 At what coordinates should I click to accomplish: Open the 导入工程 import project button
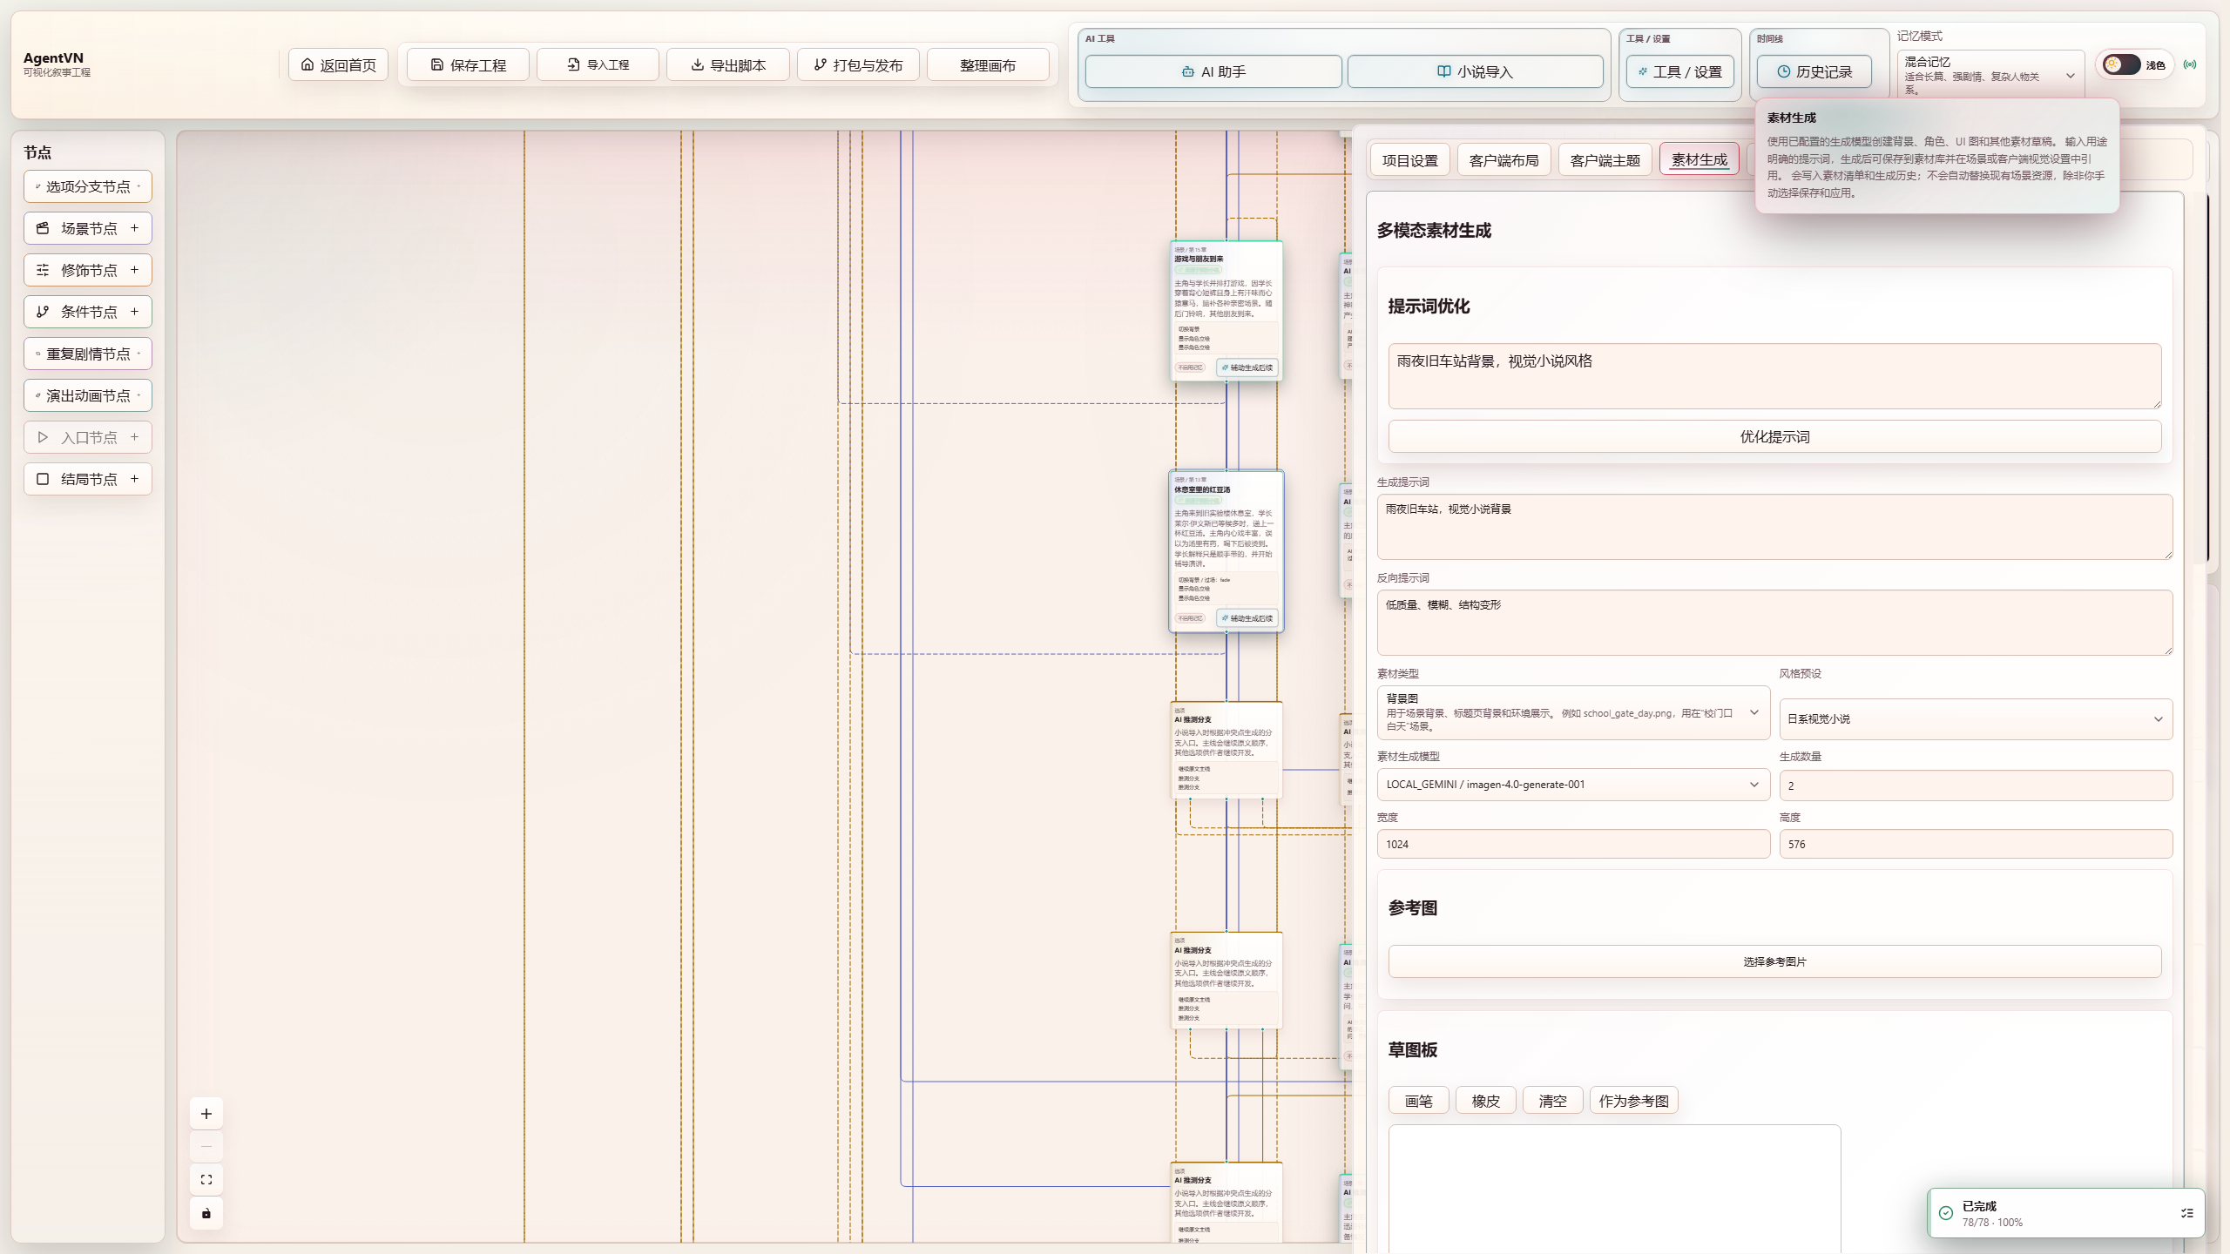(598, 65)
